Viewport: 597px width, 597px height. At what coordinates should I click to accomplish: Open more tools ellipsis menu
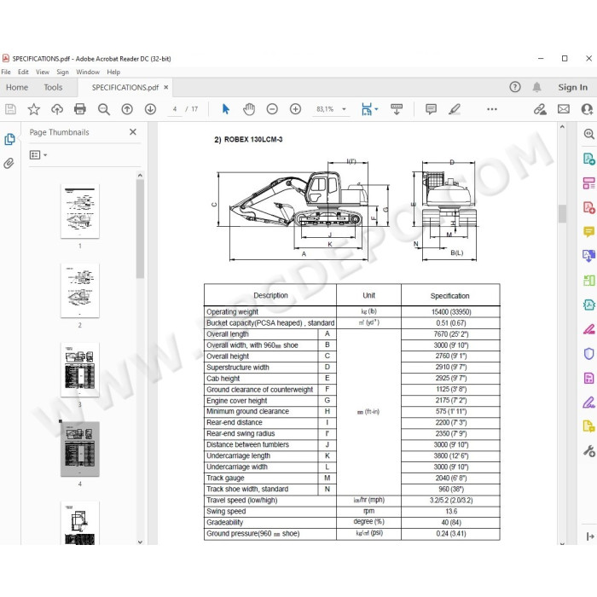492,109
